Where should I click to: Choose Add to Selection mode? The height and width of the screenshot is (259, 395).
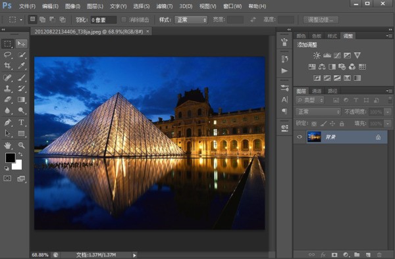[x=43, y=19]
